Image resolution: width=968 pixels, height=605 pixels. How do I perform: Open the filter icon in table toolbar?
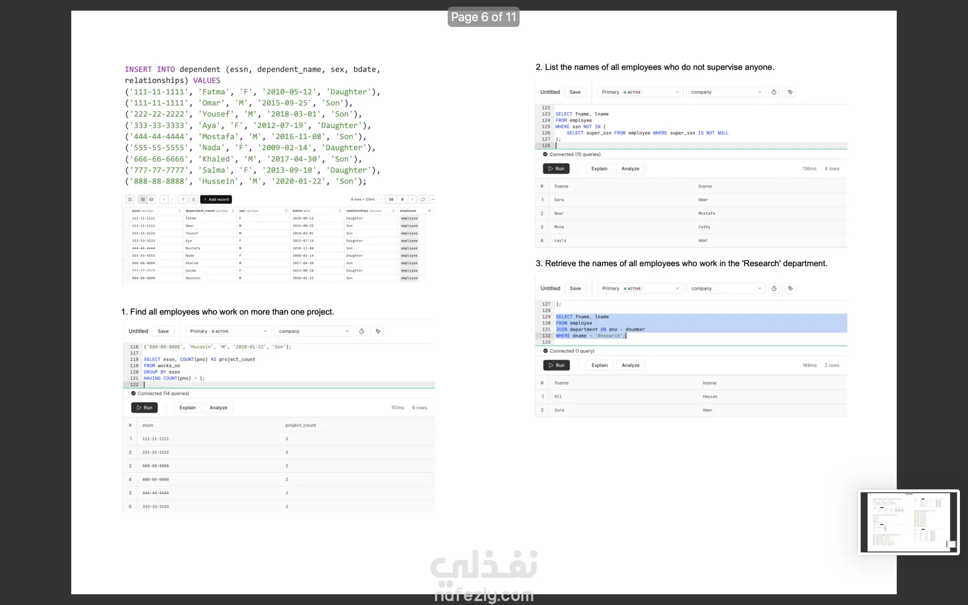pyautogui.click(x=183, y=199)
